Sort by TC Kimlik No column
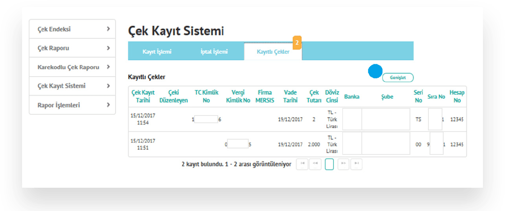Screen dimensions: 505x211 click(x=207, y=96)
